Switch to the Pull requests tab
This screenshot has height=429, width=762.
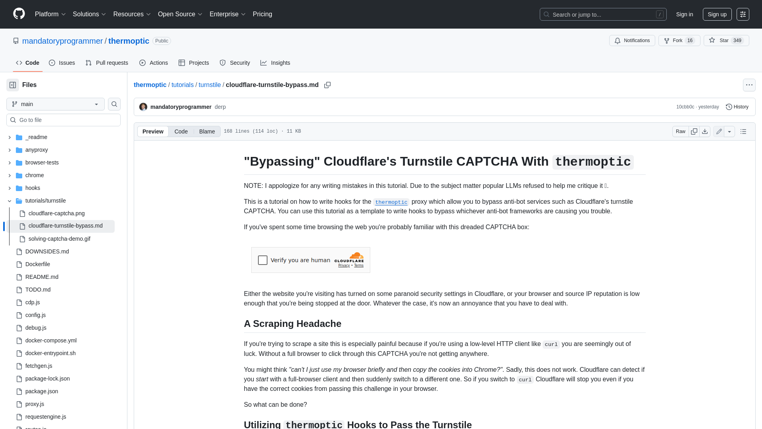click(107, 63)
